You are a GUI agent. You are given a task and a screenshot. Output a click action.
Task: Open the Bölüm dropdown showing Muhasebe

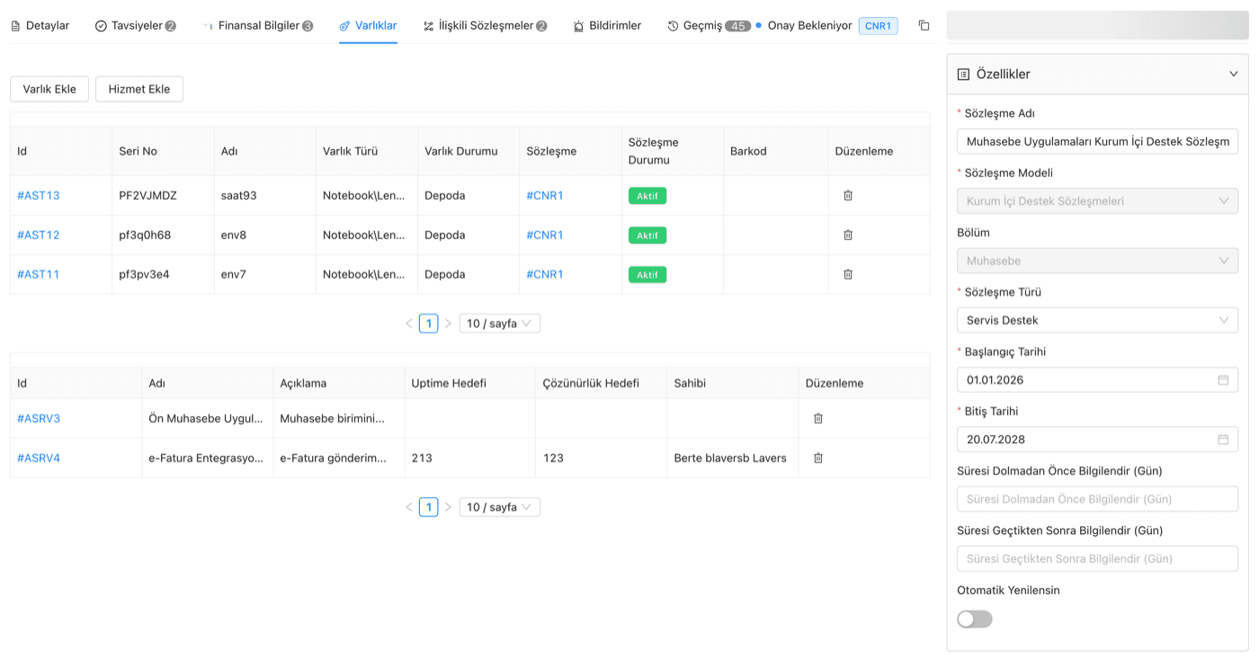(1097, 261)
